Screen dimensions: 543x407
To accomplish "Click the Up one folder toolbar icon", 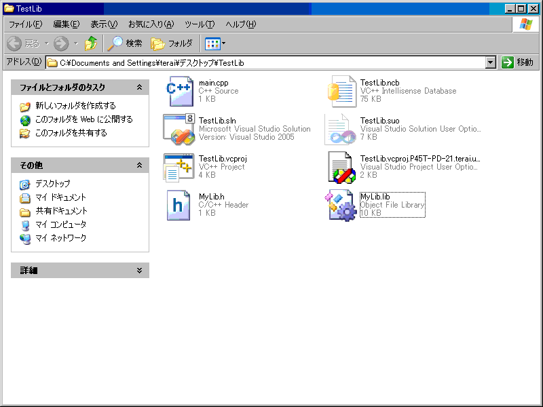I will tap(91, 43).
